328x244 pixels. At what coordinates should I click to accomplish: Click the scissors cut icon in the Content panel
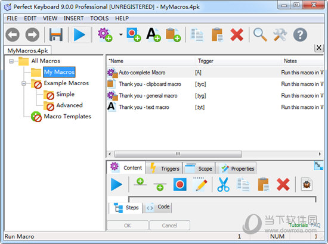point(223,184)
